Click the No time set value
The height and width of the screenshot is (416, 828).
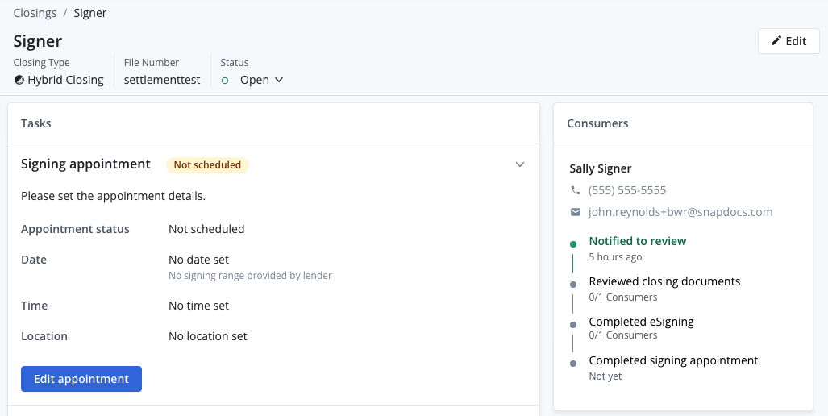[198, 306]
